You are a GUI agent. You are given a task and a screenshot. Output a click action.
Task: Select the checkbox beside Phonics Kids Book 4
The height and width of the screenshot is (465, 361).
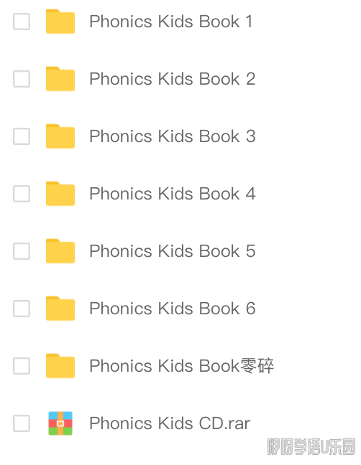[x=22, y=194]
